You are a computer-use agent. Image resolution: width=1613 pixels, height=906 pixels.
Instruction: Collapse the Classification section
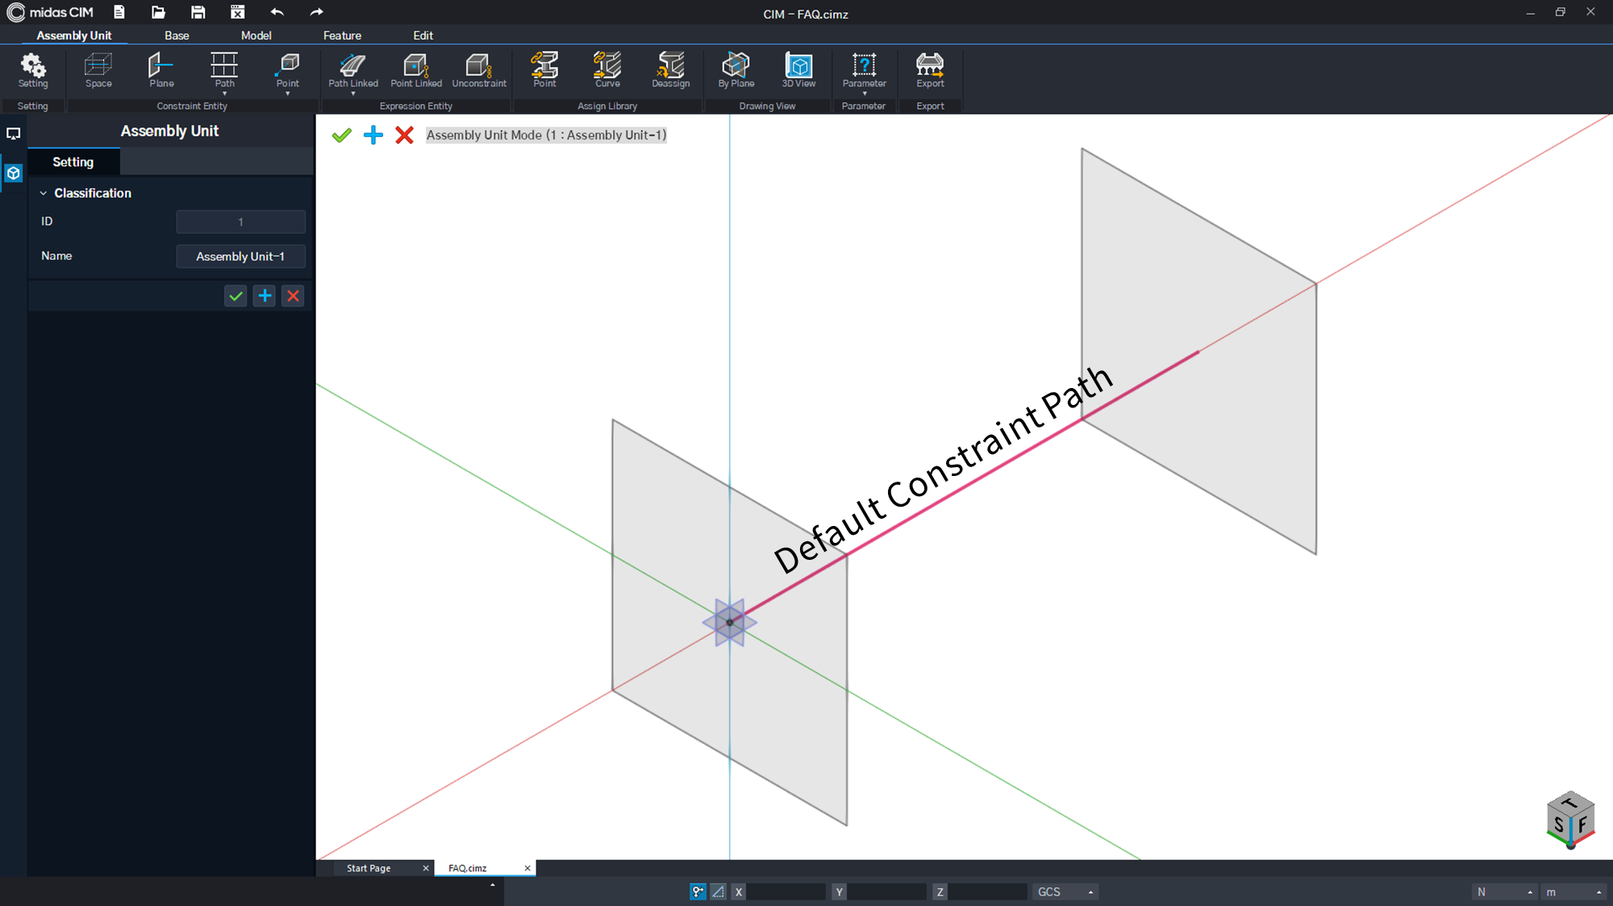(44, 193)
